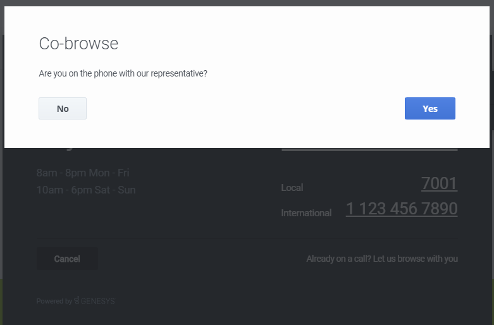Click the Genesys logo icon
Screen dimensions: 494x325
pos(77,301)
